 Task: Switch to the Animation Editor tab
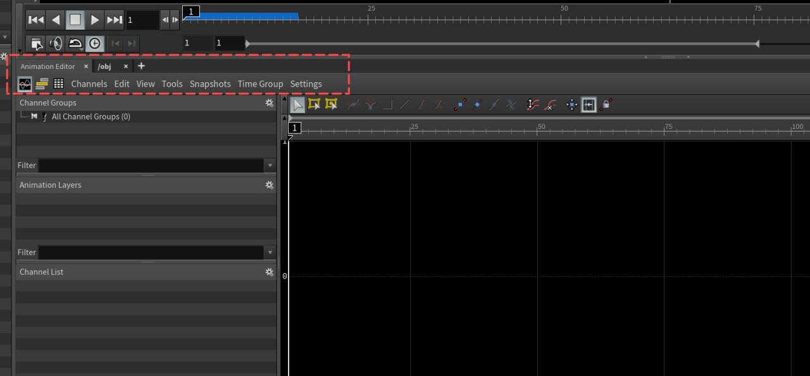coord(47,66)
